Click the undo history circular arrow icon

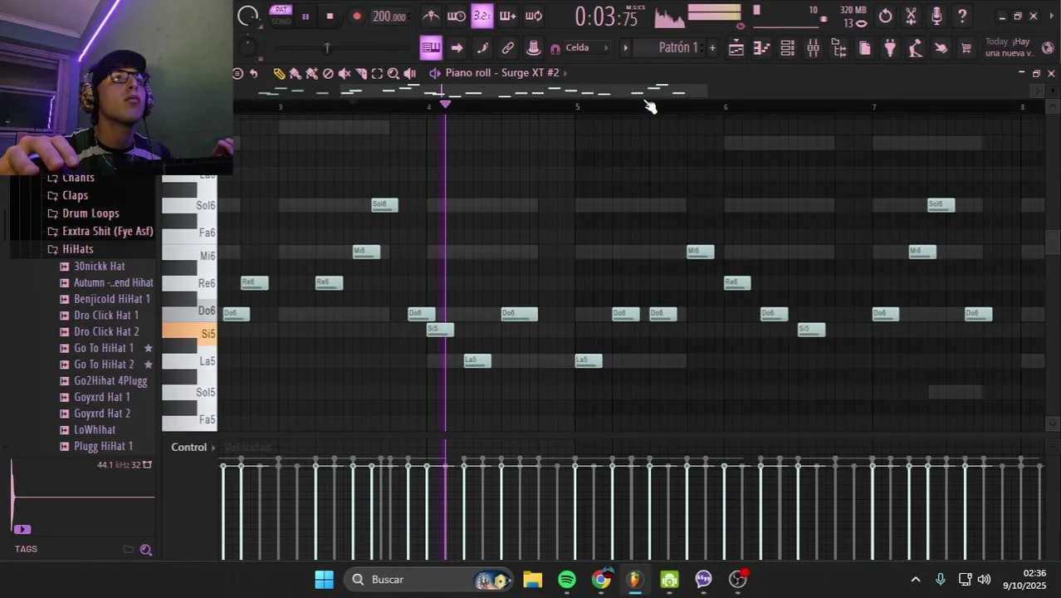tap(885, 16)
